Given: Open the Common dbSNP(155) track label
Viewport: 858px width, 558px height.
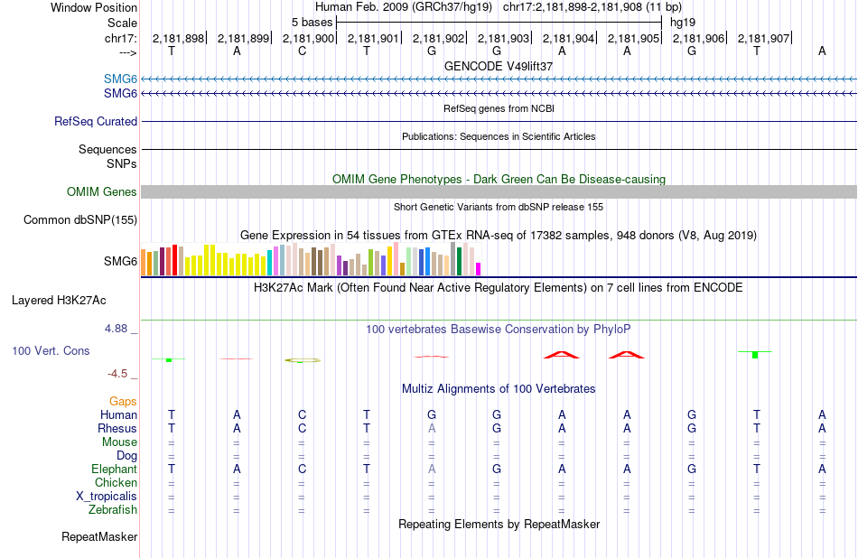Looking at the screenshot, I should (x=80, y=220).
